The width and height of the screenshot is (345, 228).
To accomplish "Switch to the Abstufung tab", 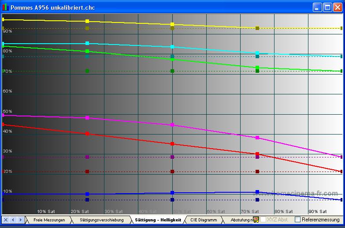I will click(x=240, y=220).
